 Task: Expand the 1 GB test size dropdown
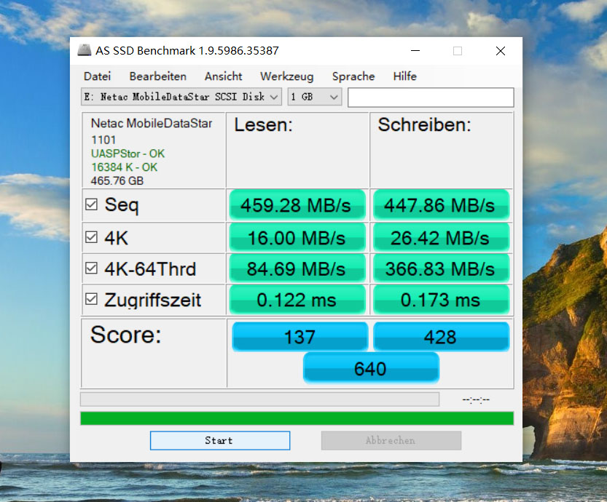(x=315, y=97)
